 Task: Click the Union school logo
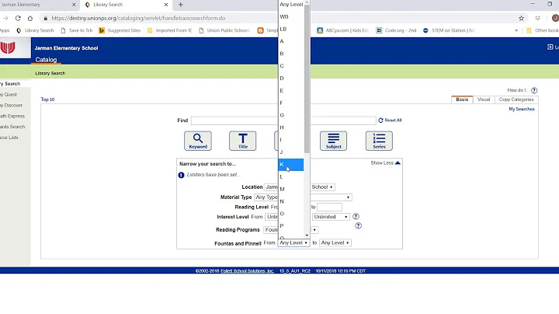point(8,47)
